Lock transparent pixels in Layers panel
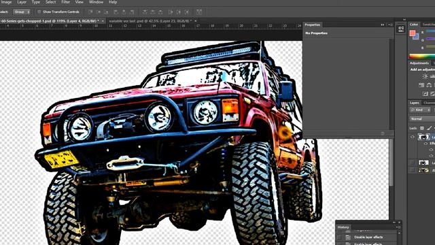Screen dimensions: 435x245 (x=421, y=128)
